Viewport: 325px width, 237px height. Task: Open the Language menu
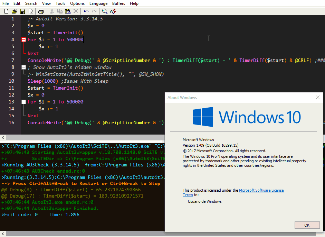(98, 3)
